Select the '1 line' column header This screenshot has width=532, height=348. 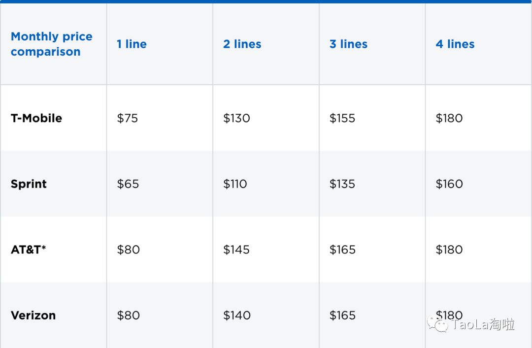click(x=132, y=44)
